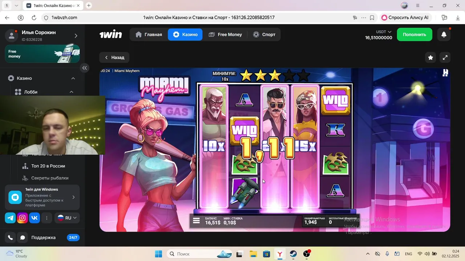Click the user avatar in sidebar
This screenshot has height=261, width=465.
click(x=12, y=36)
